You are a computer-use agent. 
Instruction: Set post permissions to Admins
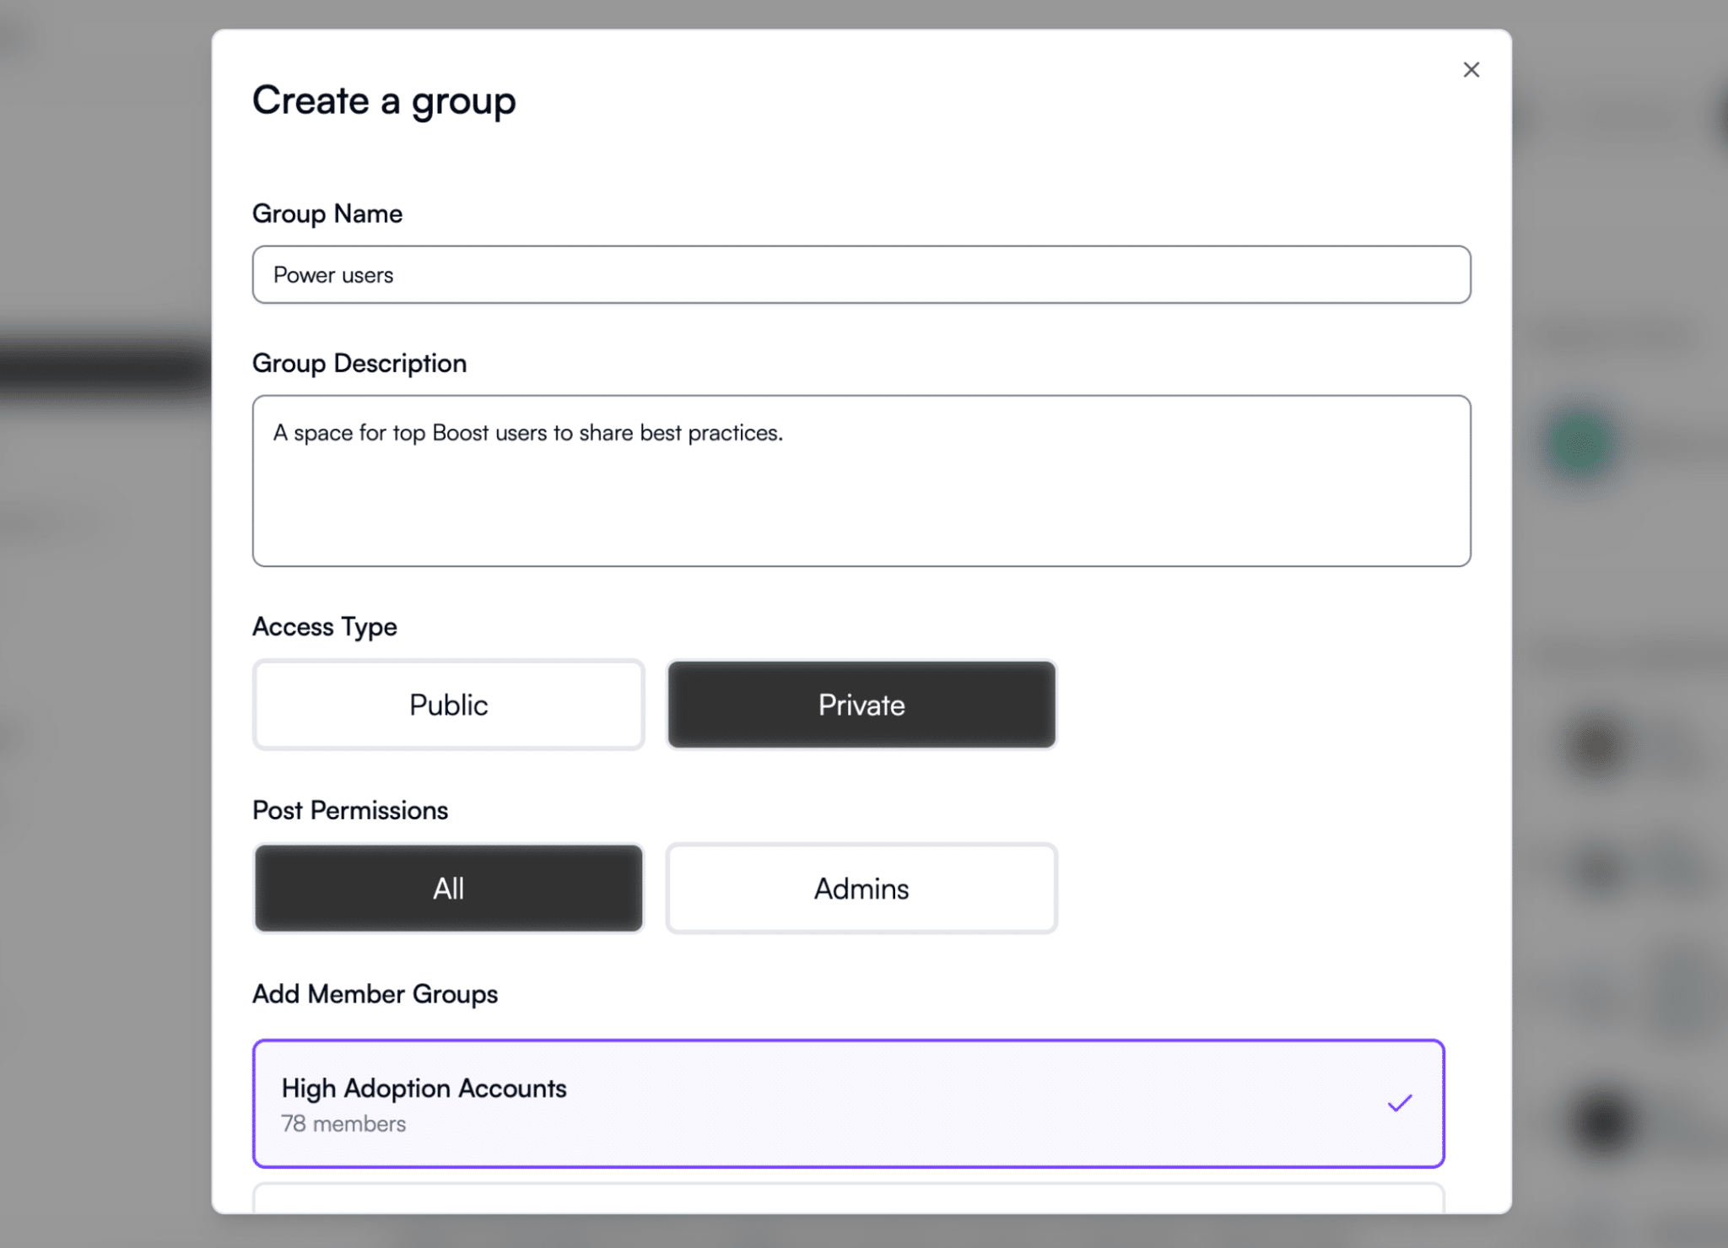[861, 889]
